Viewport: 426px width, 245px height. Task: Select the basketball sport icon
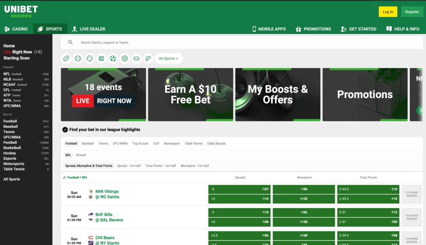pyautogui.click(x=125, y=58)
